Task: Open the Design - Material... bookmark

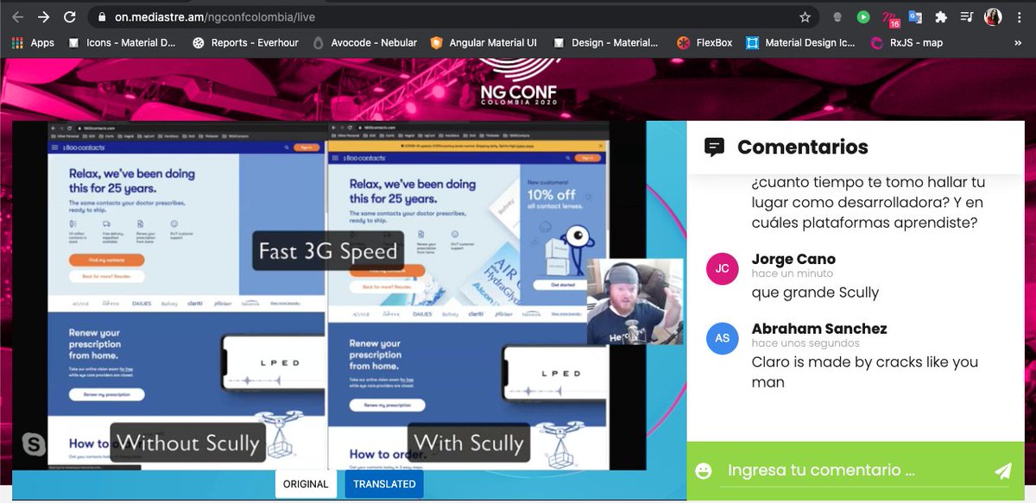Action: point(605,42)
